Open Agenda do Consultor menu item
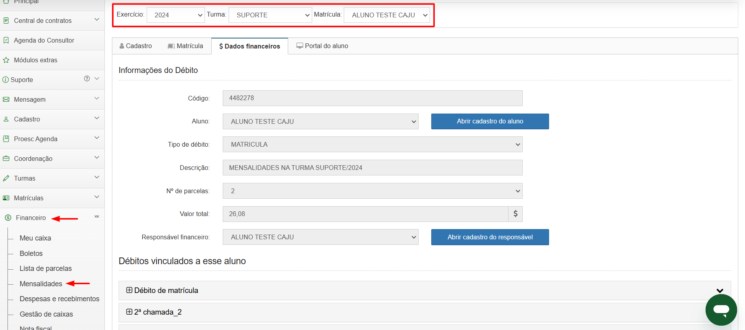The image size is (745, 330). [52, 40]
